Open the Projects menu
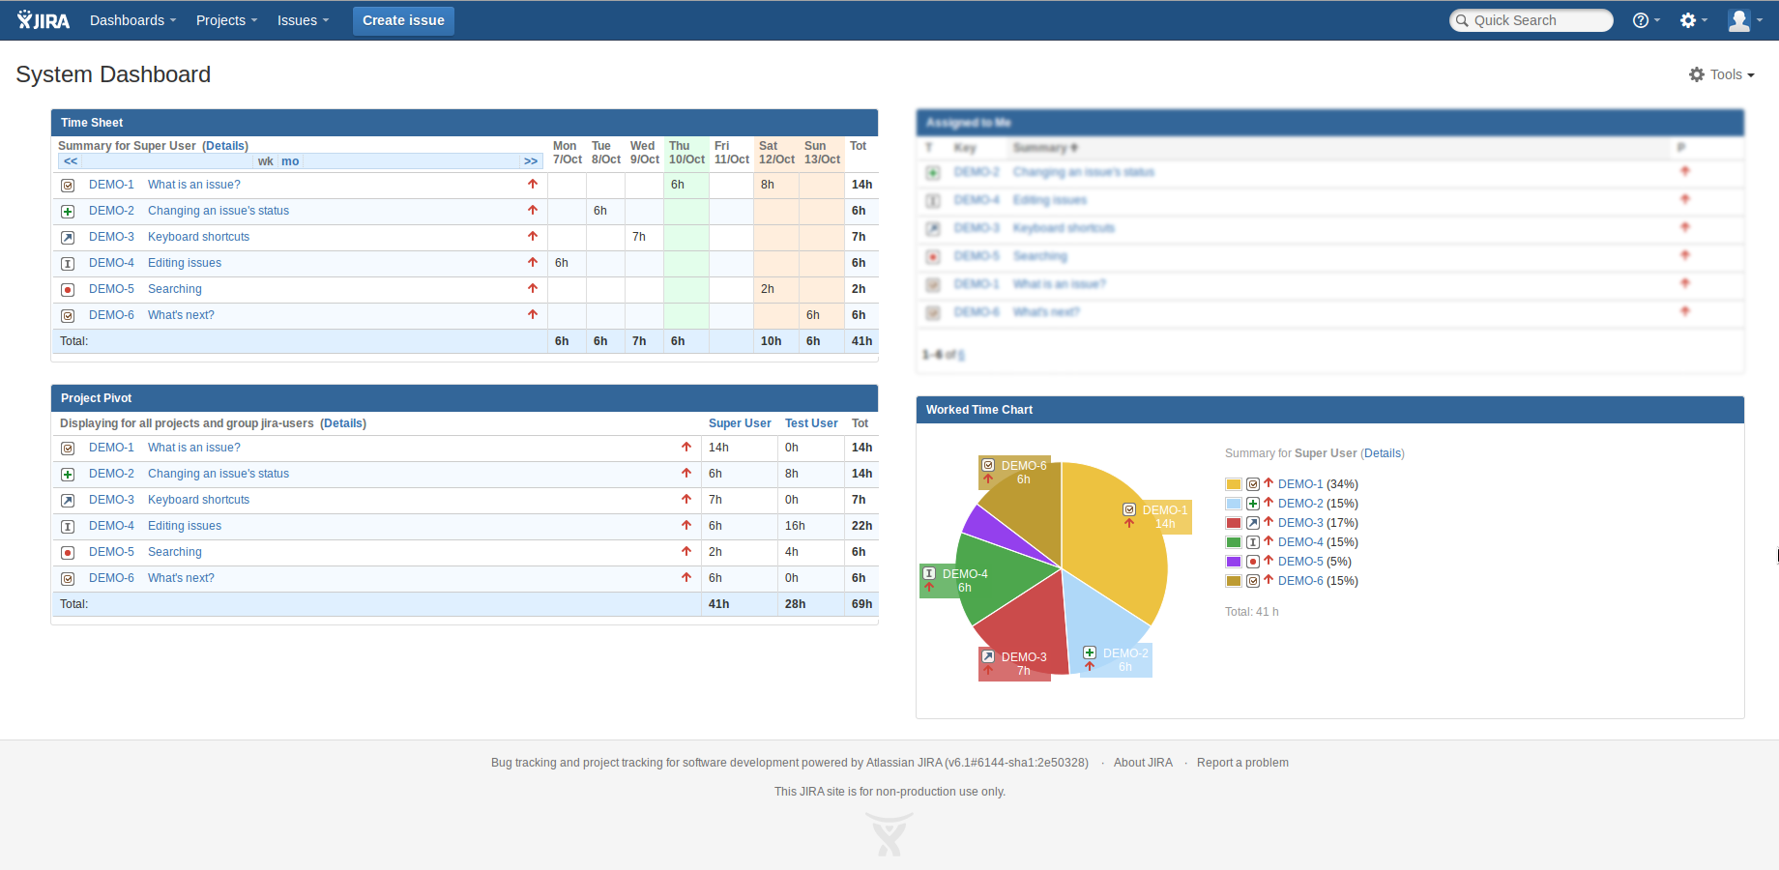 tap(226, 20)
